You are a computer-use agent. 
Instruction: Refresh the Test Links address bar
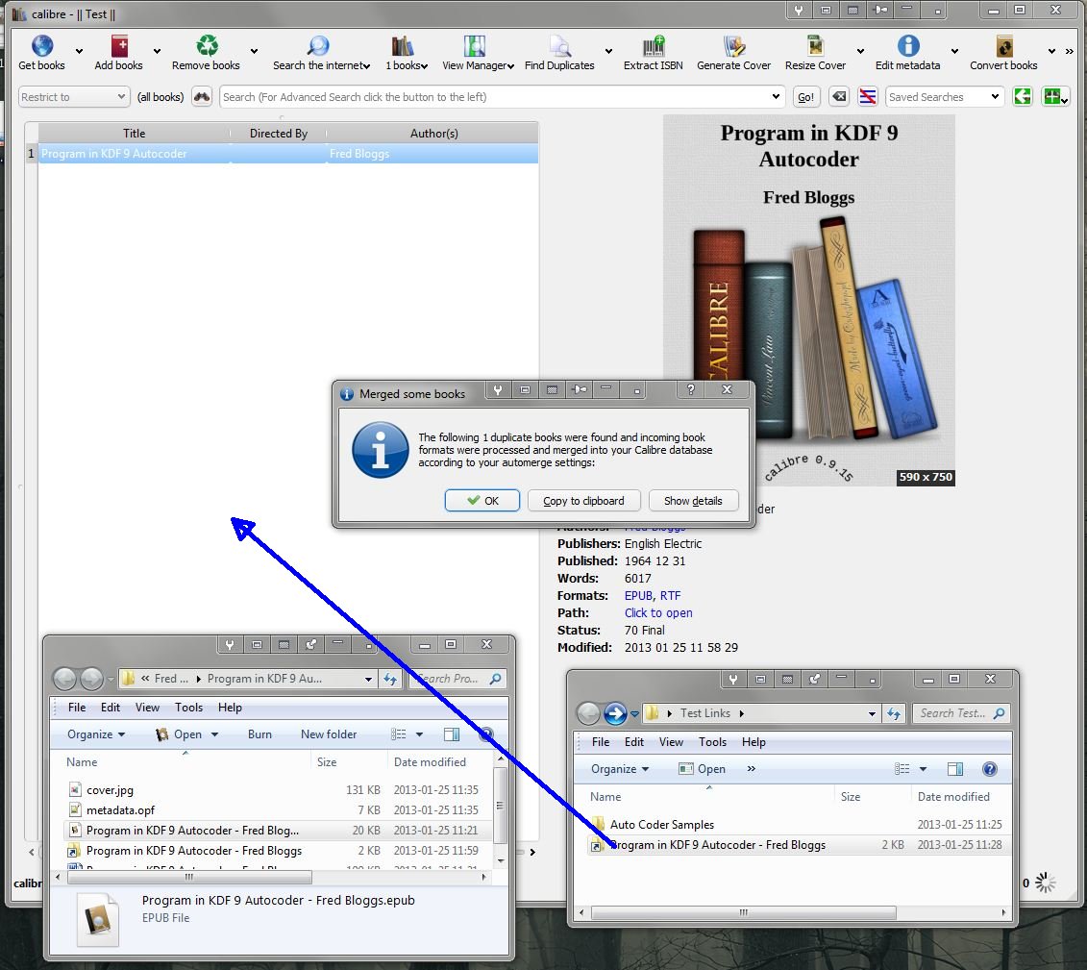[893, 713]
